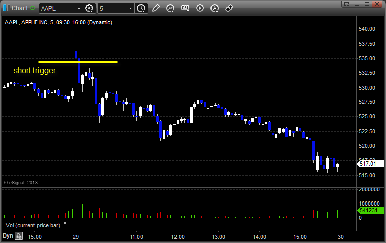Remove the Vol study with its X
Screen dimensions: 386x243
click(x=65, y=223)
